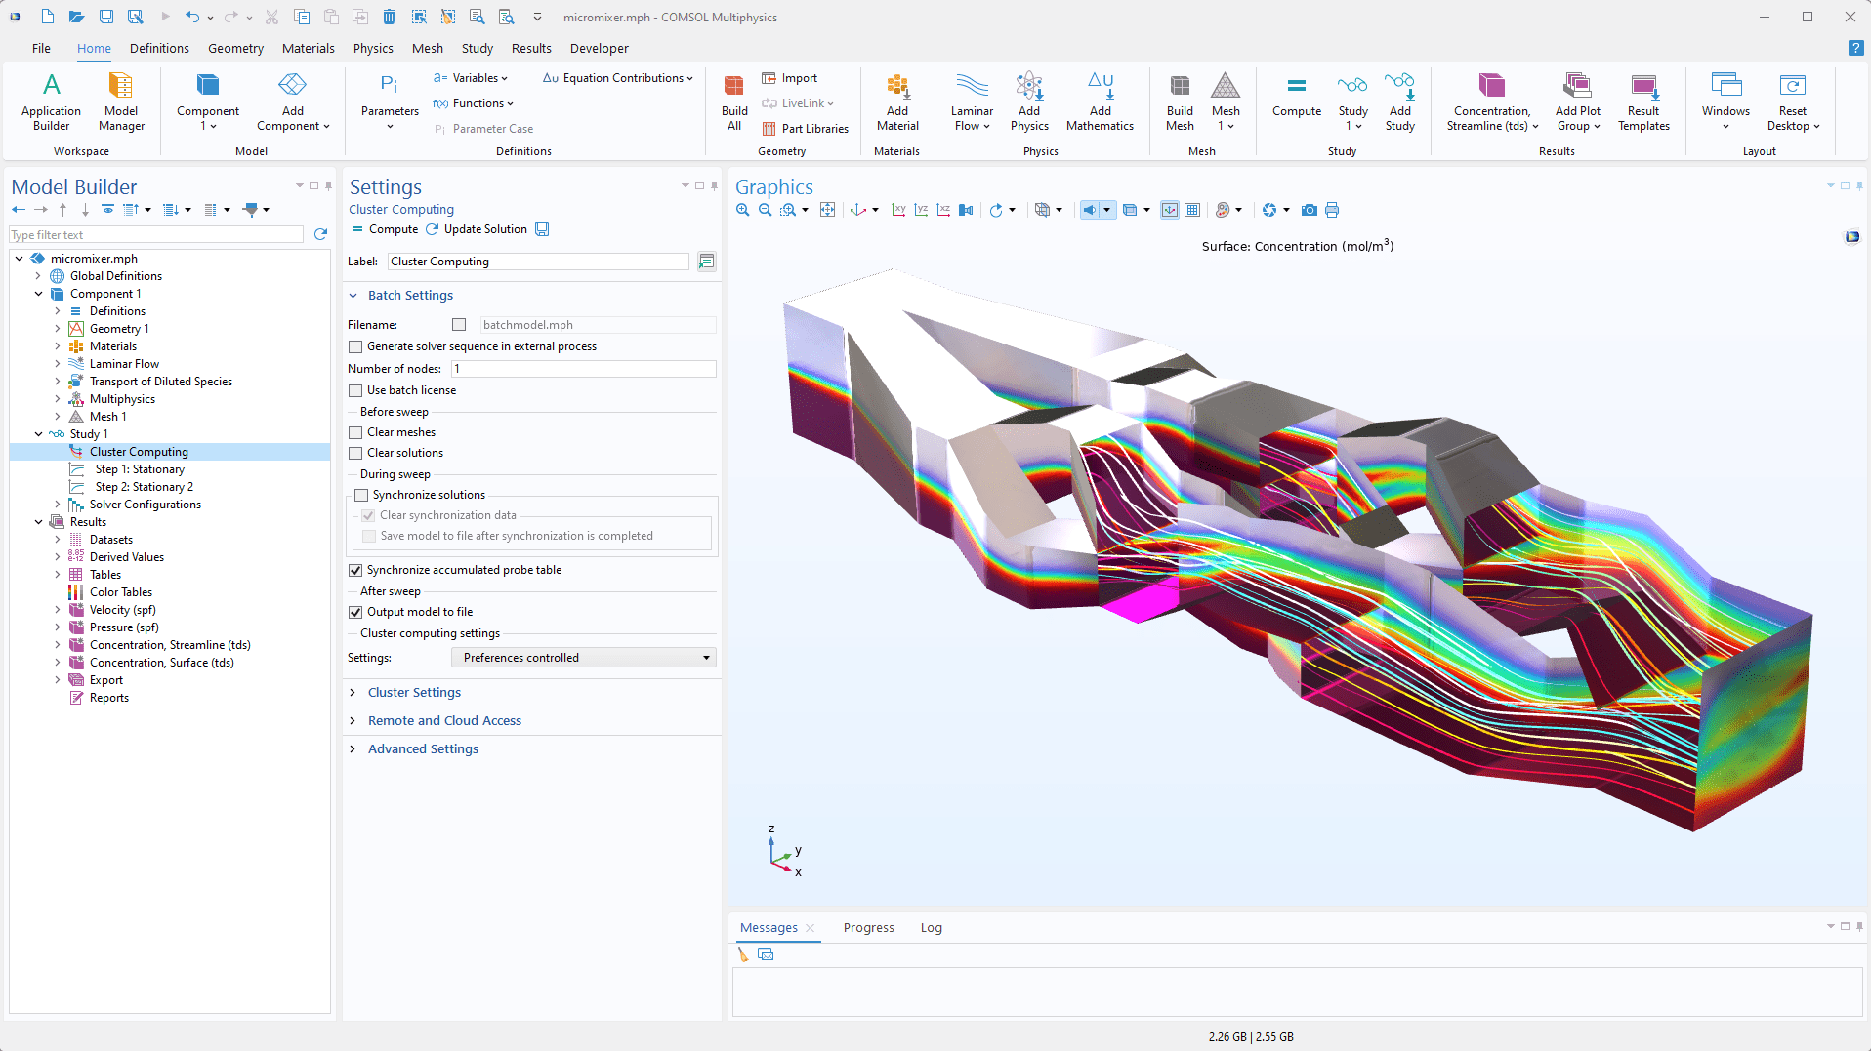
Task: Switch to the Progress tab
Action: (869, 928)
